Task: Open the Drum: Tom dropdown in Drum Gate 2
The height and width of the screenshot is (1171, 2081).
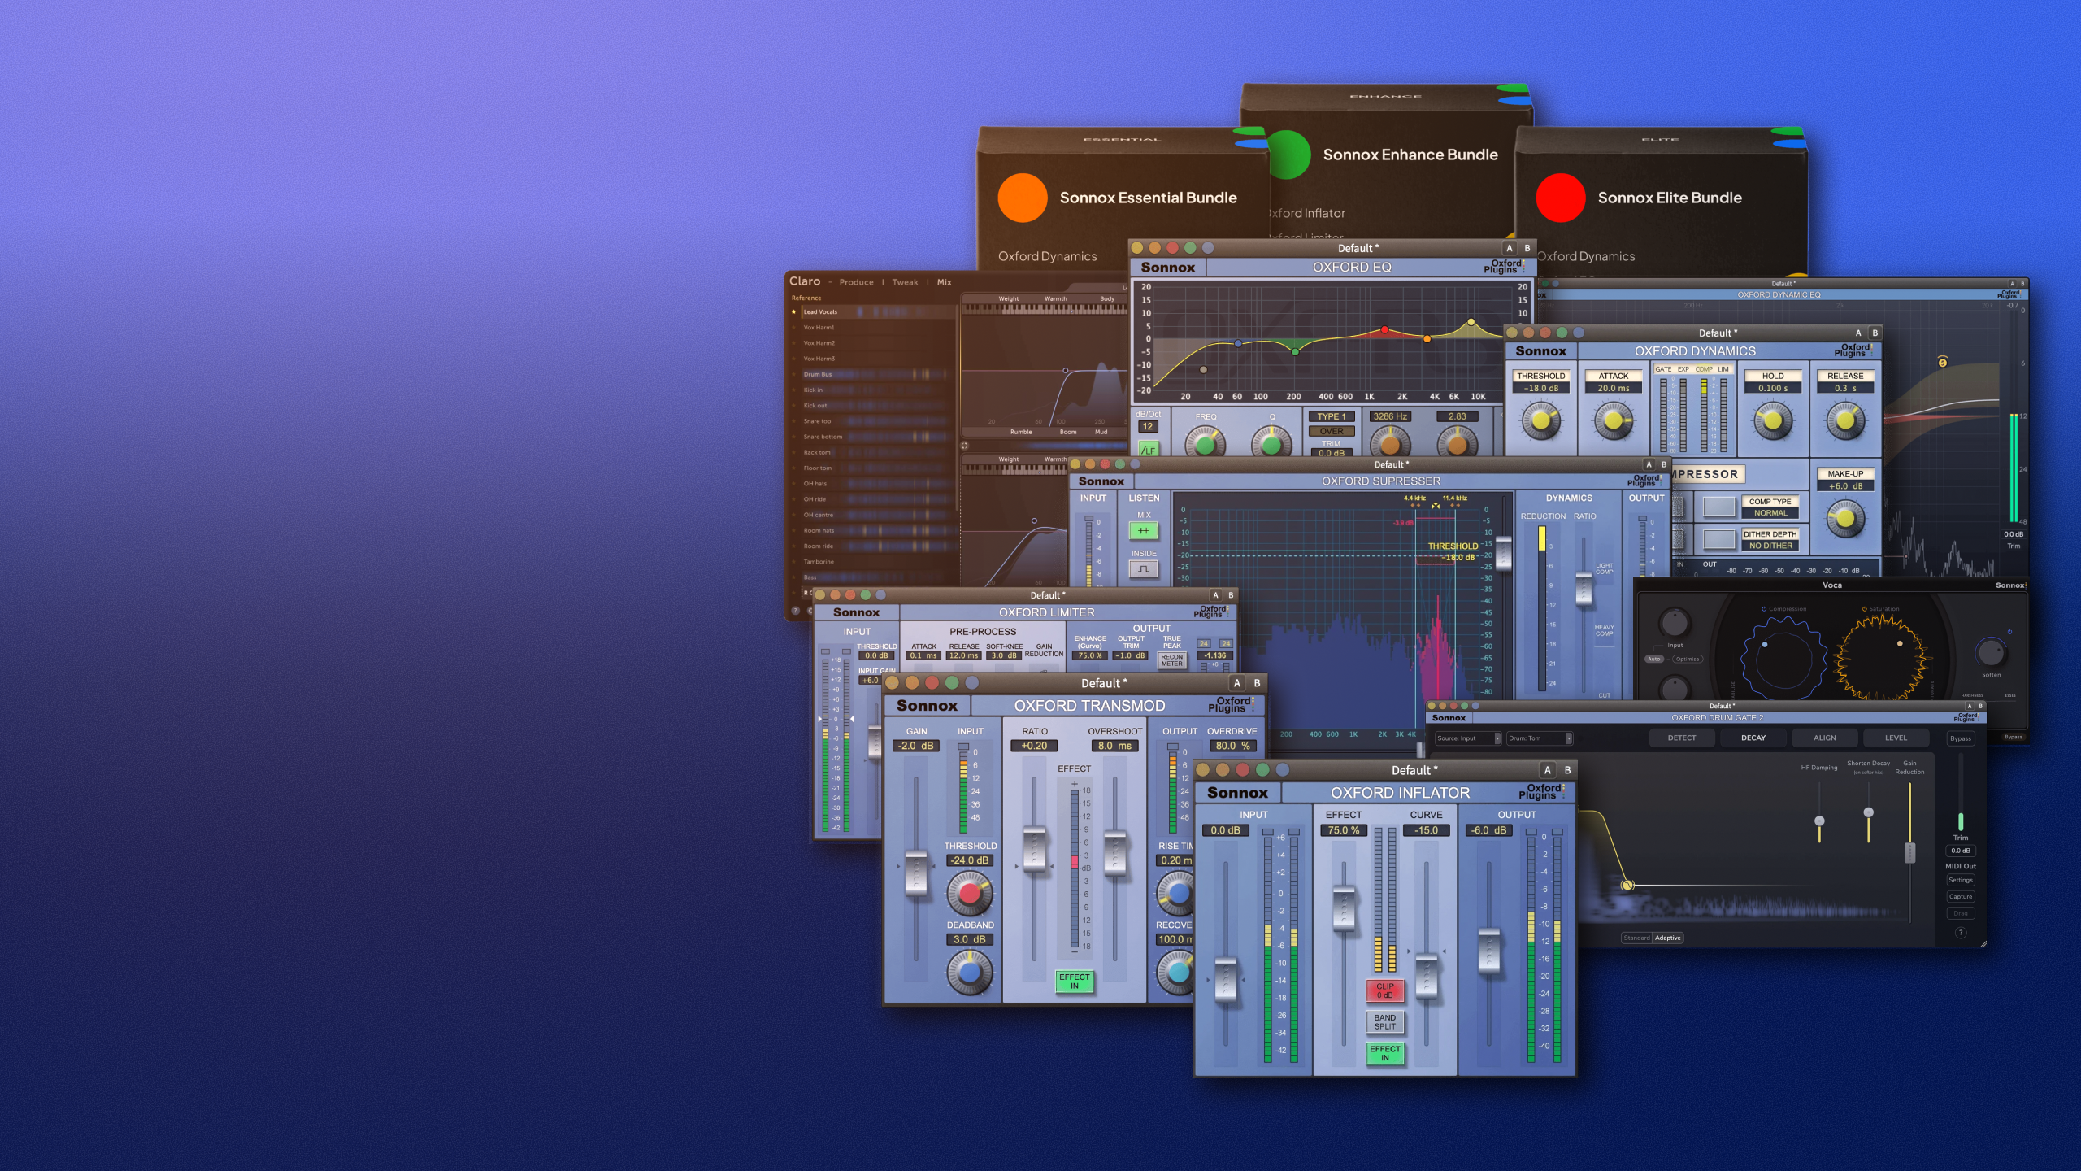Action: tap(1540, 738)
